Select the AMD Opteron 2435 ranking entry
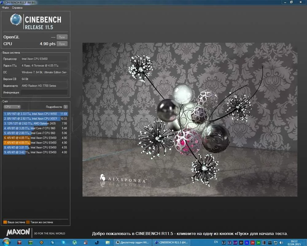This screenshot has width=307, height=246. 35,123
